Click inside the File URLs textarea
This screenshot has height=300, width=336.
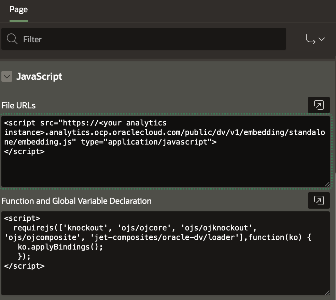(165, 151)
